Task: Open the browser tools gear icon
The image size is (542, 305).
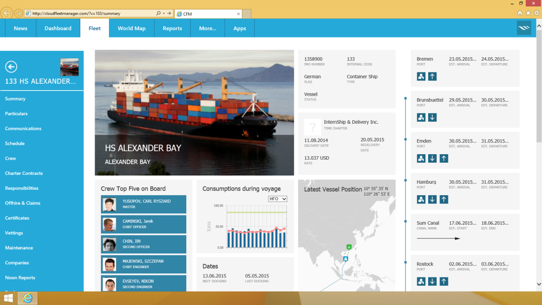Action: (536, 13)
